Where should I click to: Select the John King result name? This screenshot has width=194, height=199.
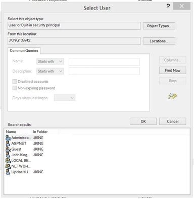point(21,155)
